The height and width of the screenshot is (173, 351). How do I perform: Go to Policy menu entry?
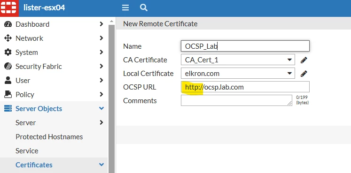coord(25,94)
